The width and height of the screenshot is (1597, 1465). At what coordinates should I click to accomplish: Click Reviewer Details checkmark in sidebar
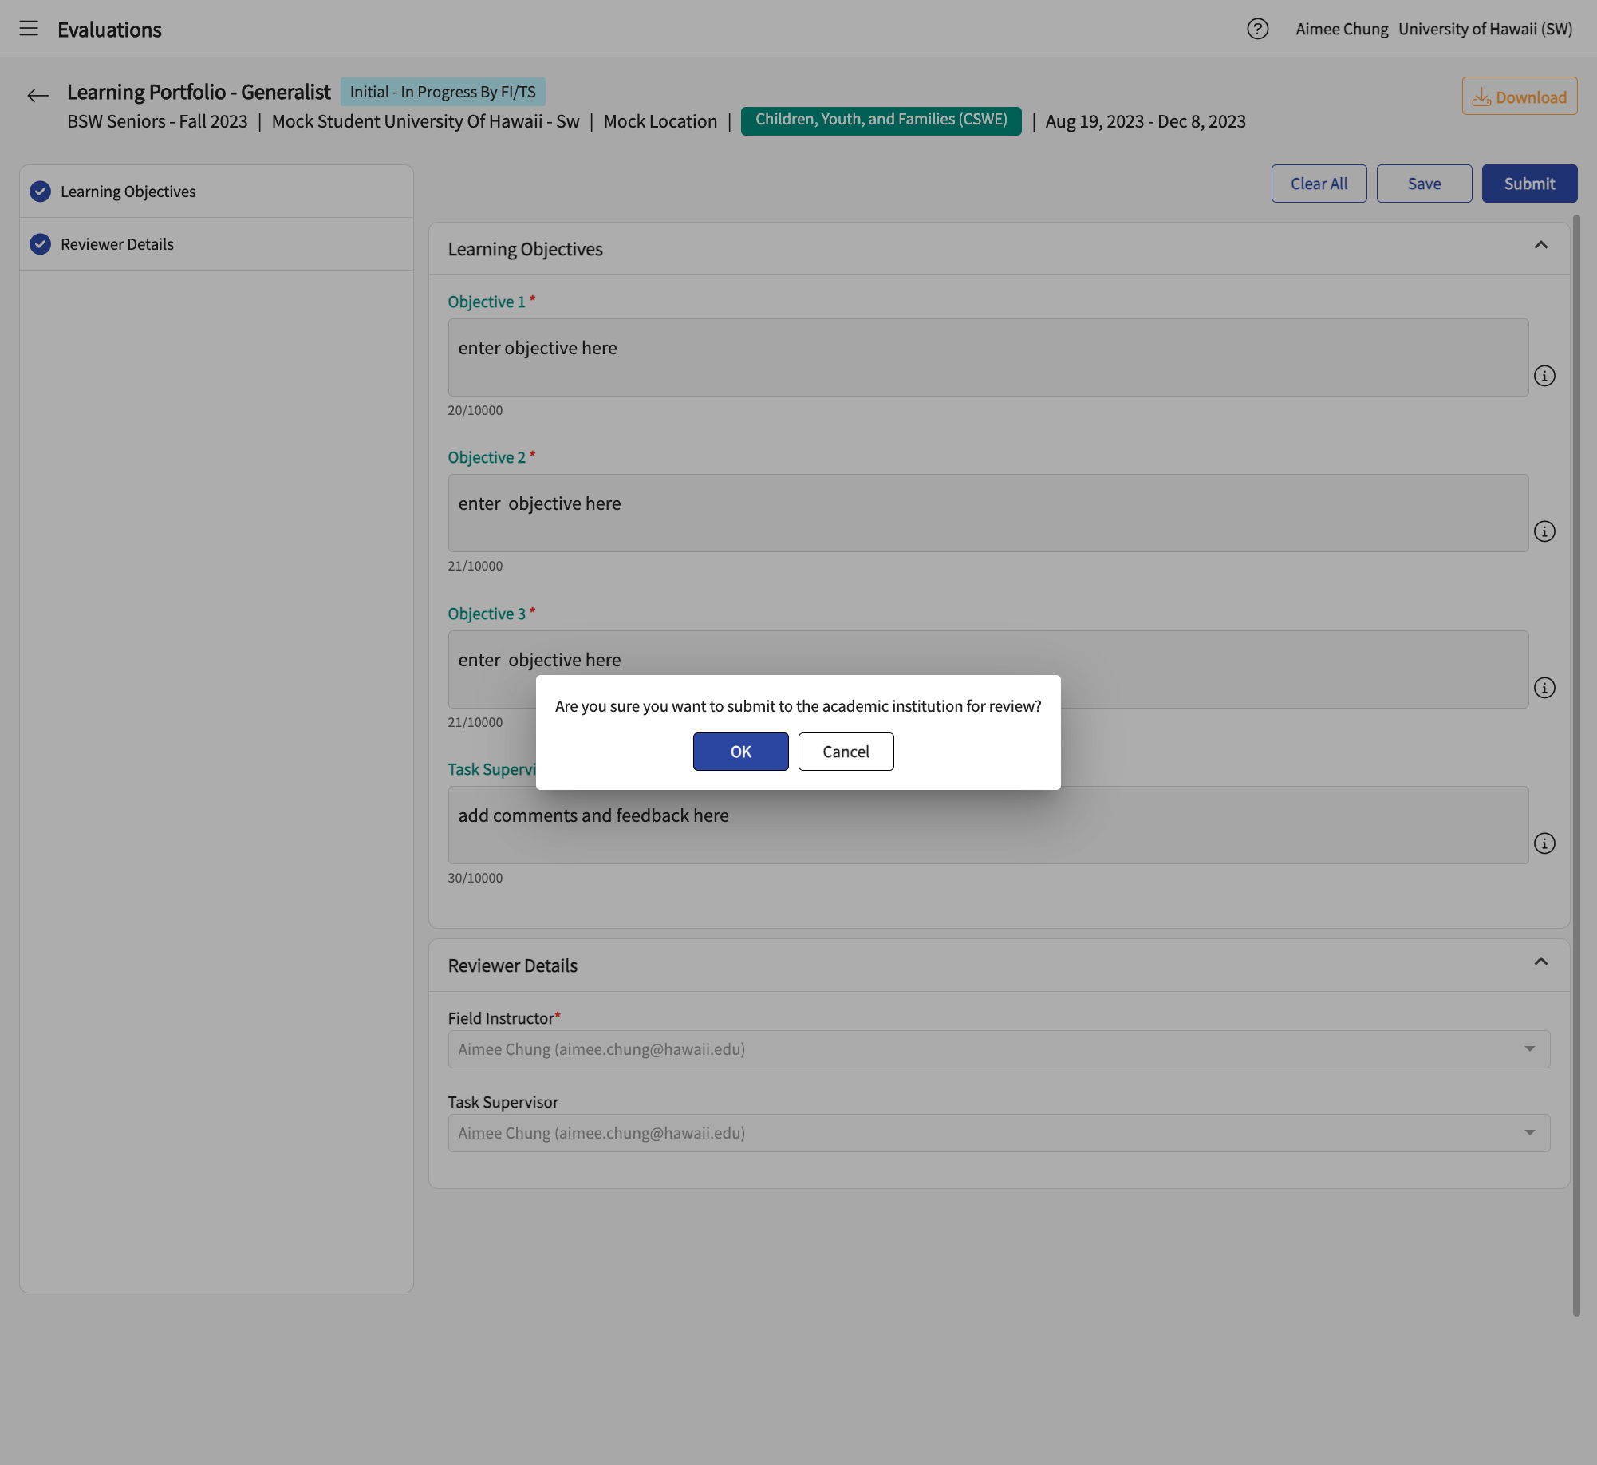40,244
